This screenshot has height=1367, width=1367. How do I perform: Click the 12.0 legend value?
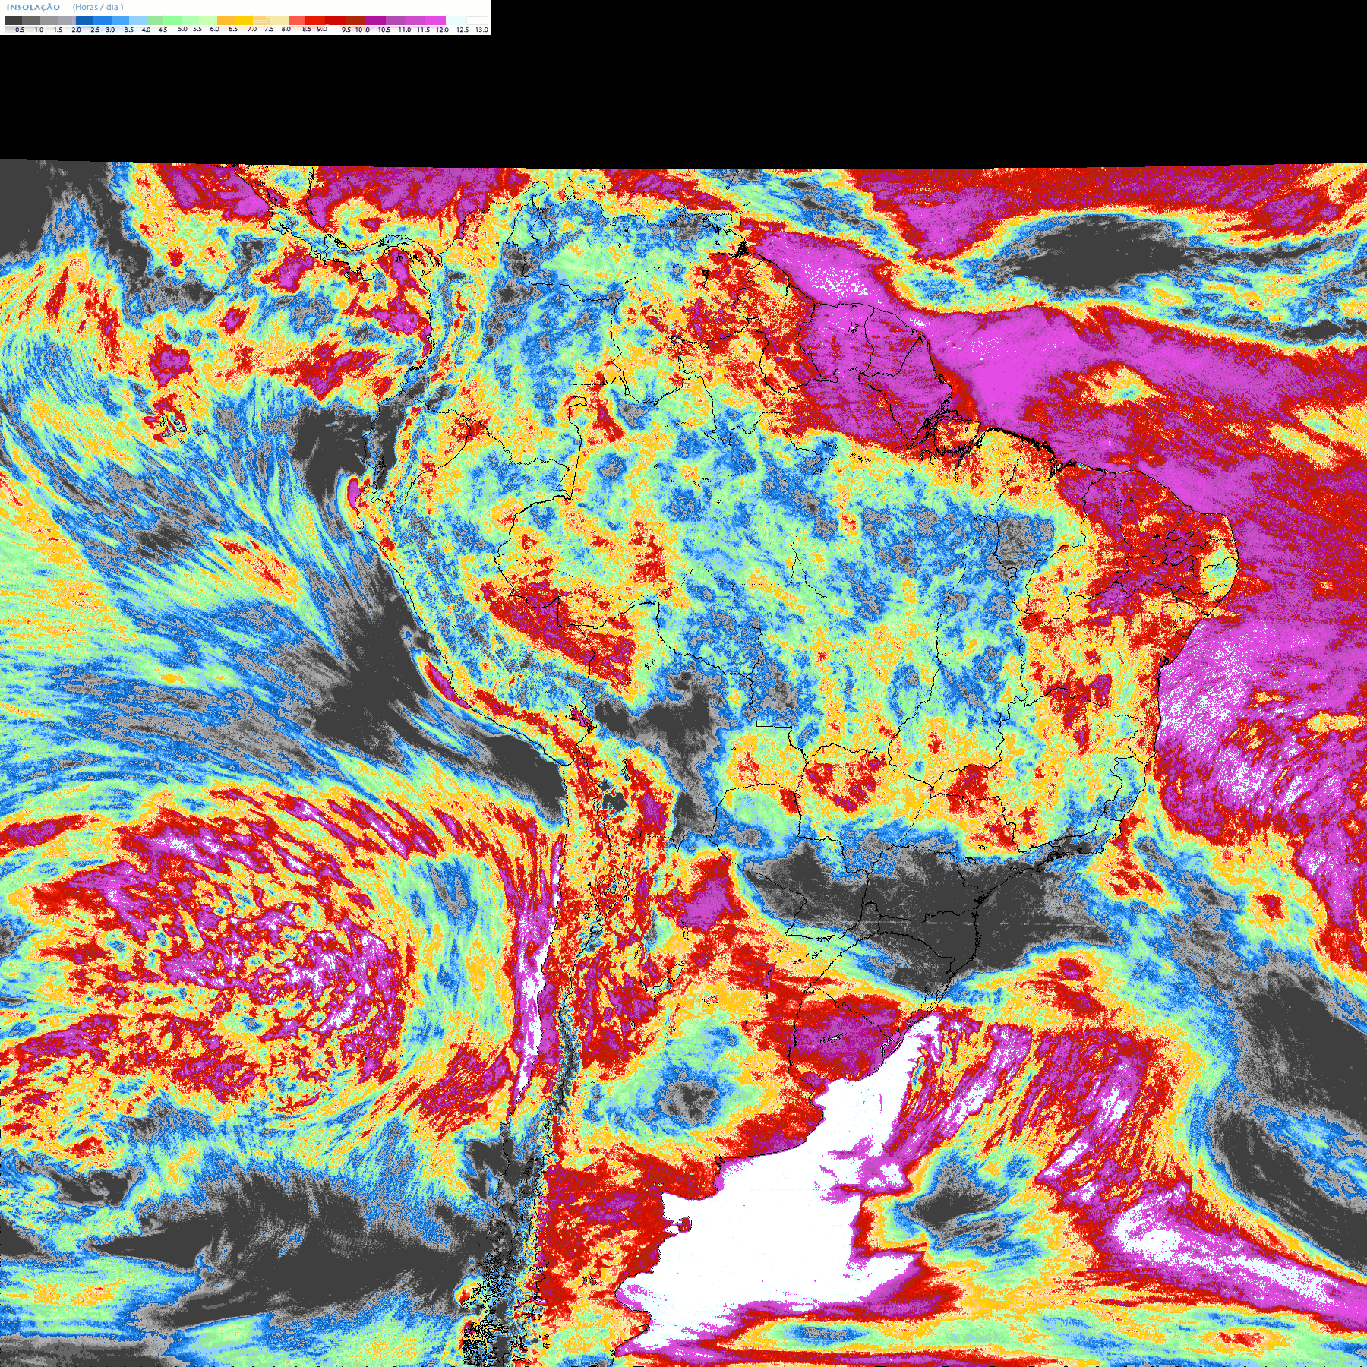(442, 30)
